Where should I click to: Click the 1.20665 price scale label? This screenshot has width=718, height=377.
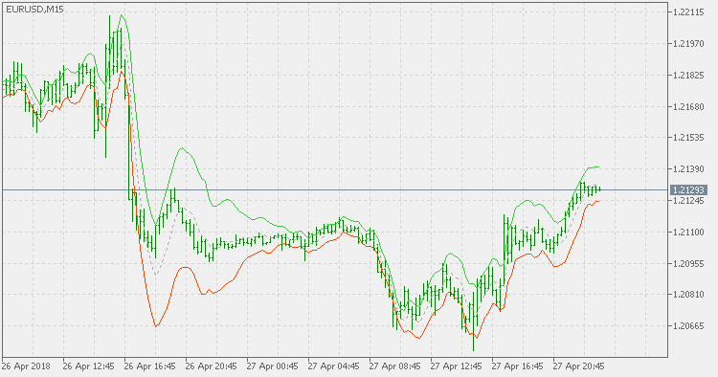click(688, 326)
